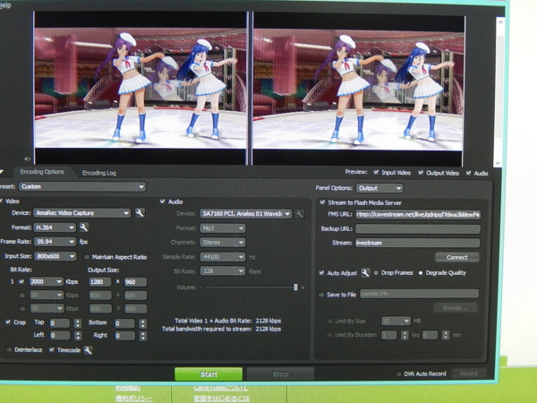Enable Maintain Aspect Ratio
Viewport: 537px width, 403px height.
(87, 257)
